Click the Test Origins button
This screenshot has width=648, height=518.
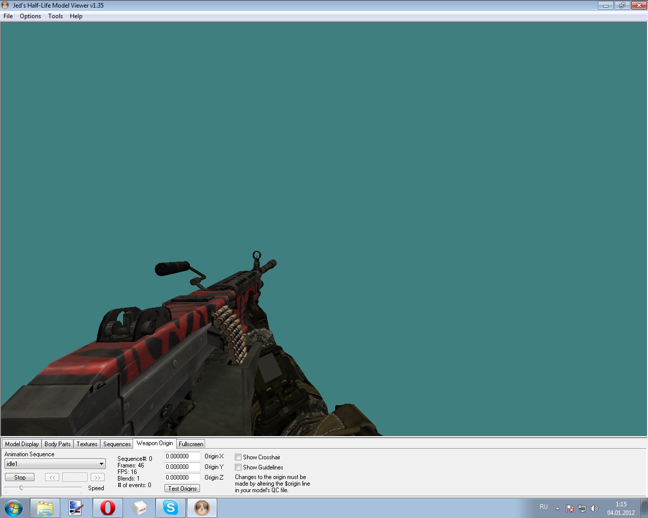tap(182, 488)
